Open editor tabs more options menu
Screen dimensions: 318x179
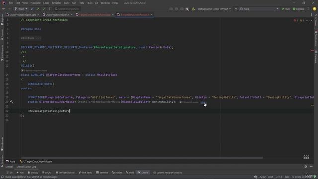point(312,15)
